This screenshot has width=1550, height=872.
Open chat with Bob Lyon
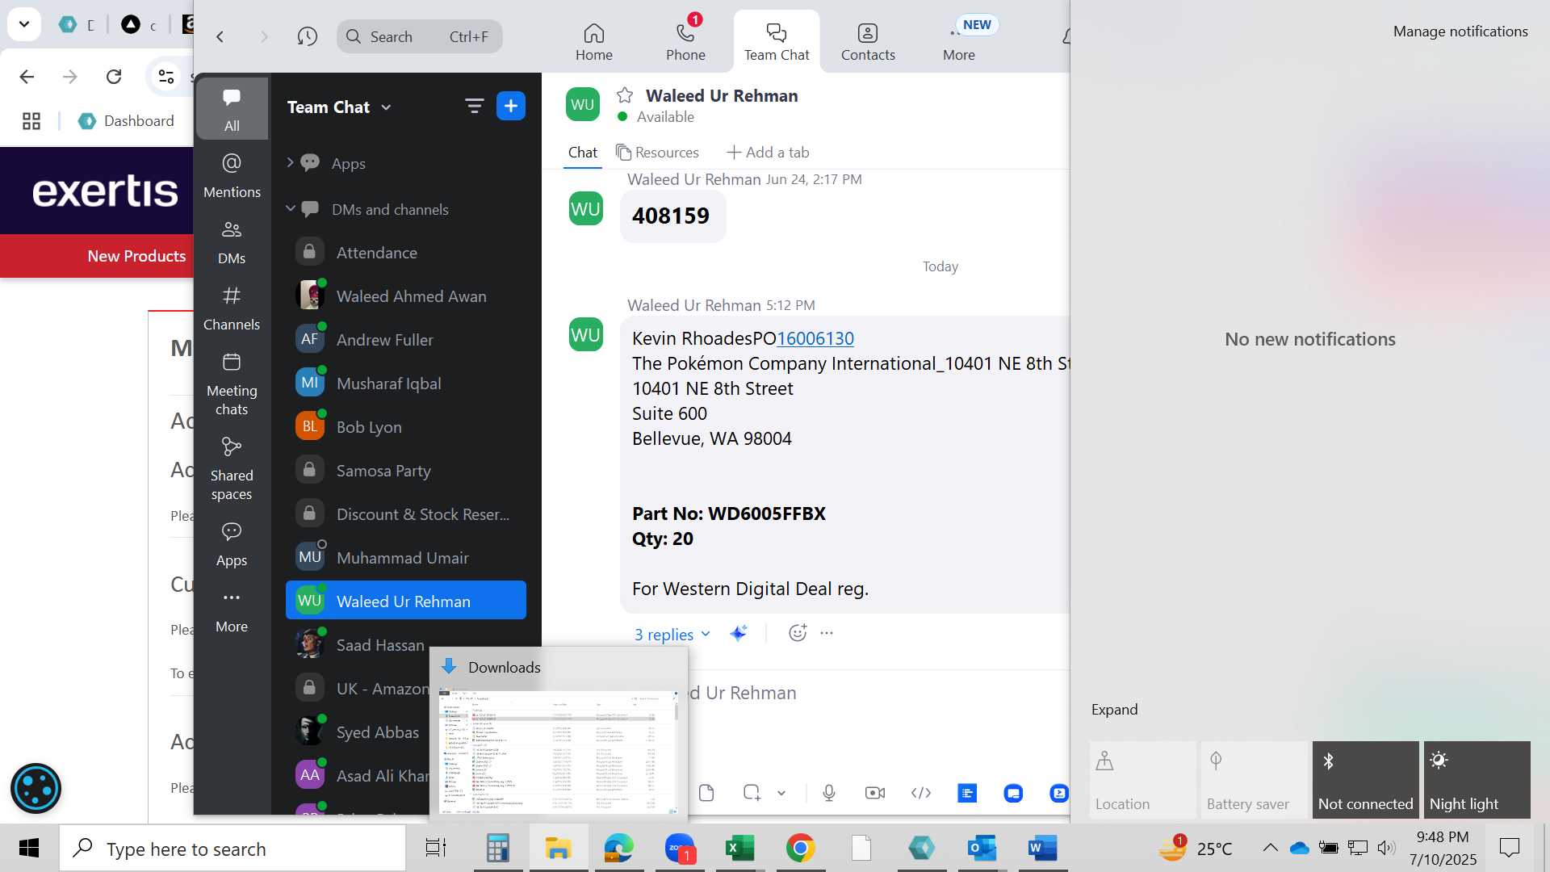coord(406,427)
